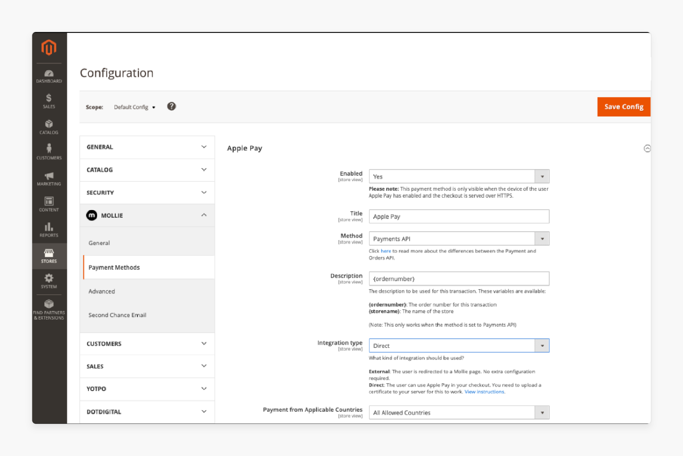Expand the CATALOG config section
Image resolution: width=683 pixels, height=456 pixels.
point(147,170)
